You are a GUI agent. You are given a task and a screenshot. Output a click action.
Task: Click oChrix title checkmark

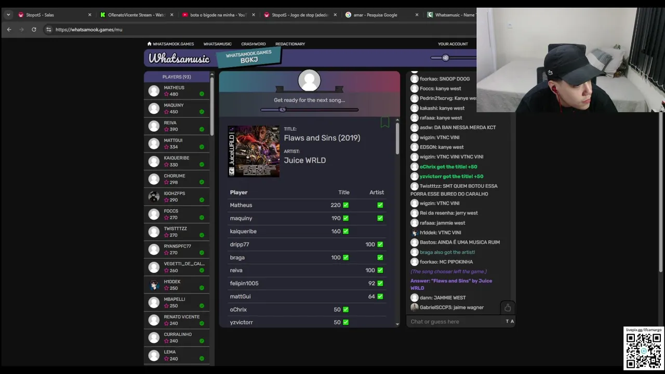click(345, 310)
